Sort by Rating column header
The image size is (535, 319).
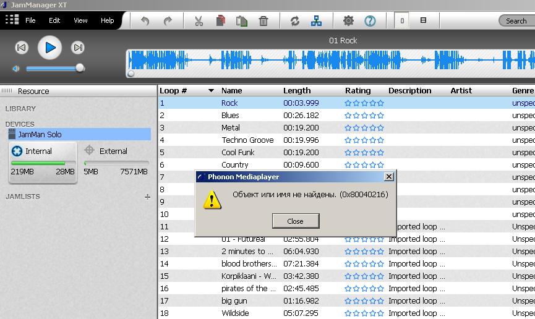coord(357,90)
